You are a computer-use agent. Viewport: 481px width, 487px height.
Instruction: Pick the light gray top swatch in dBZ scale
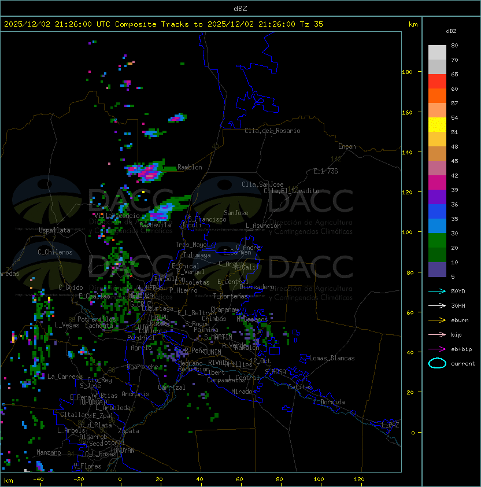(x=437, y=52)
